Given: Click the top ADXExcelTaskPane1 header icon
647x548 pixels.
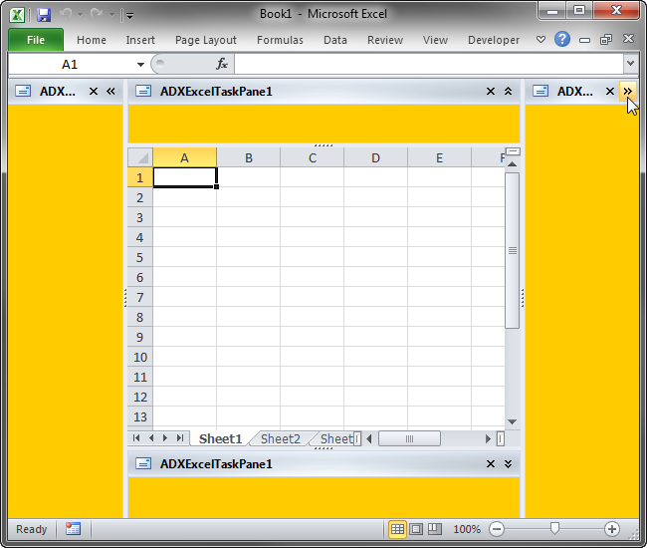Looking at the screenshot, I should pyautogui.click(x=143, y=91).
